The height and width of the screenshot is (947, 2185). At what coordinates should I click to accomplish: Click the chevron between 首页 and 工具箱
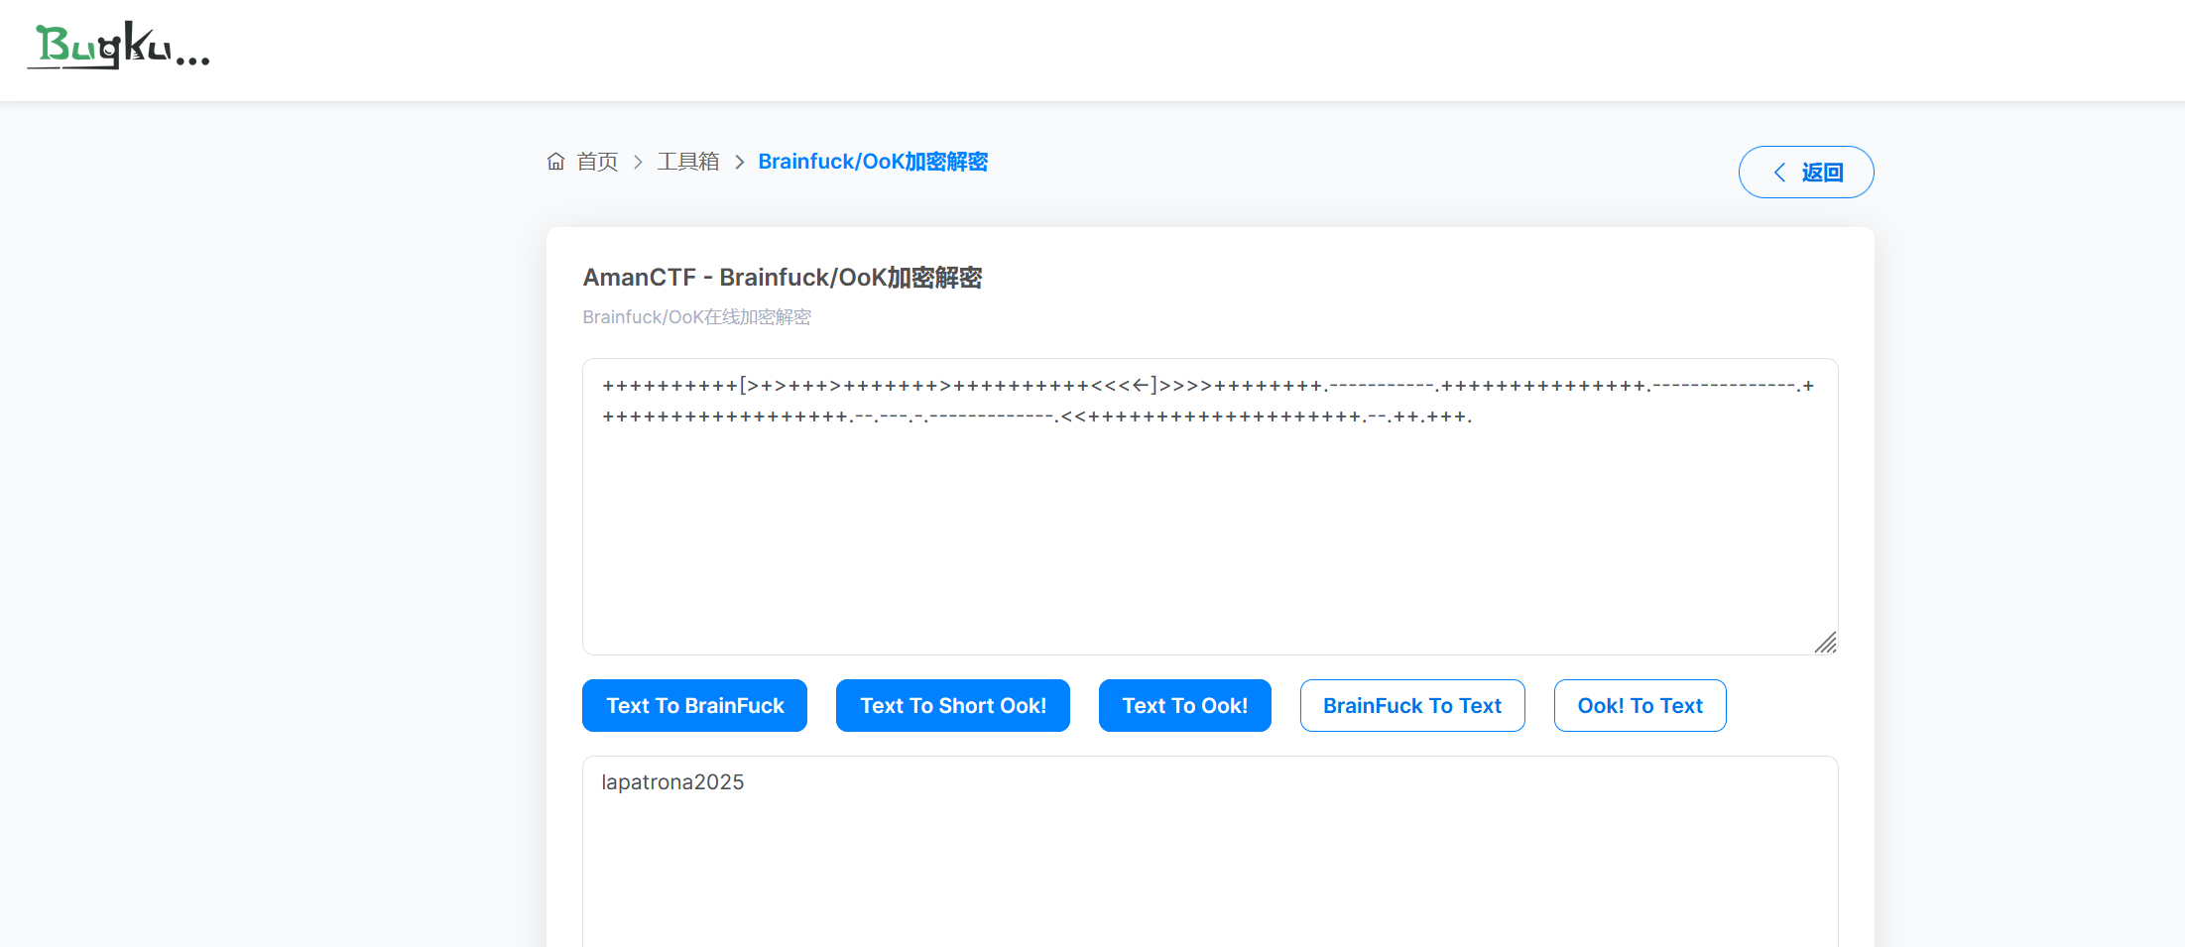[x=638, y=162]
